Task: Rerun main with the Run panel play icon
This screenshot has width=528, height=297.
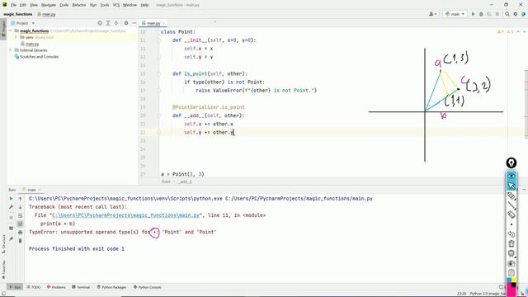Action: 11,199
